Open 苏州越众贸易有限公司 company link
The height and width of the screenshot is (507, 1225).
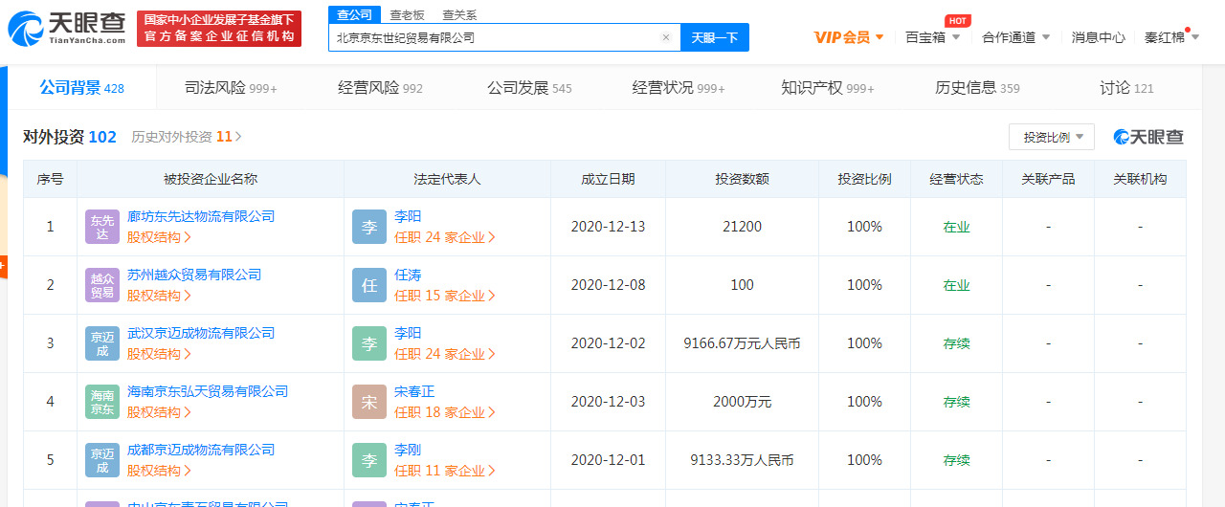coord(194,275)
